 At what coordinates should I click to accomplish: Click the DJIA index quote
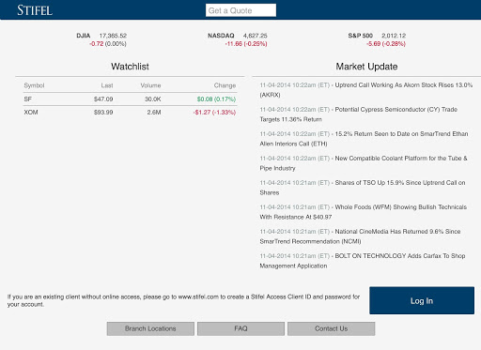tap(101, 39)
